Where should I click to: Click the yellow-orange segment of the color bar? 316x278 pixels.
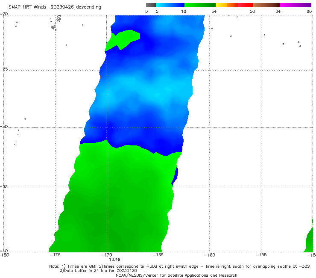point(227,5)
